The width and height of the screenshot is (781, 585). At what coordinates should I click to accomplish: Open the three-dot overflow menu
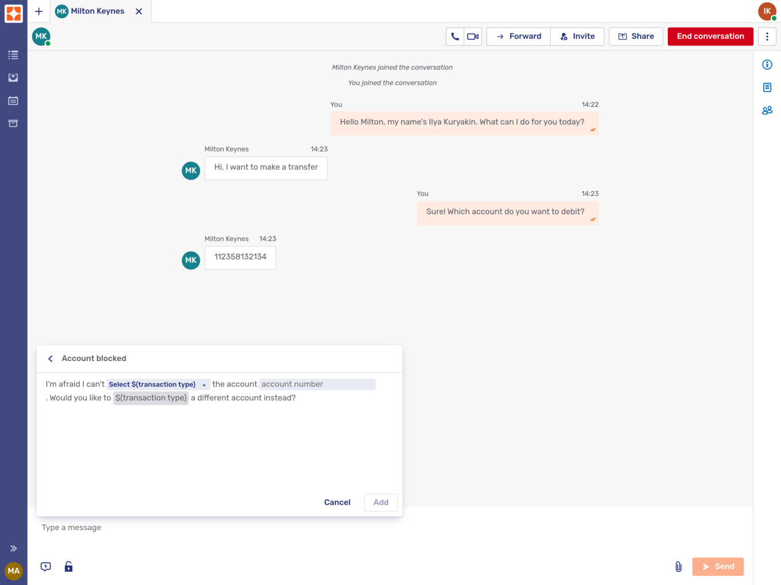pyautogui.click(x=767, y=36)
